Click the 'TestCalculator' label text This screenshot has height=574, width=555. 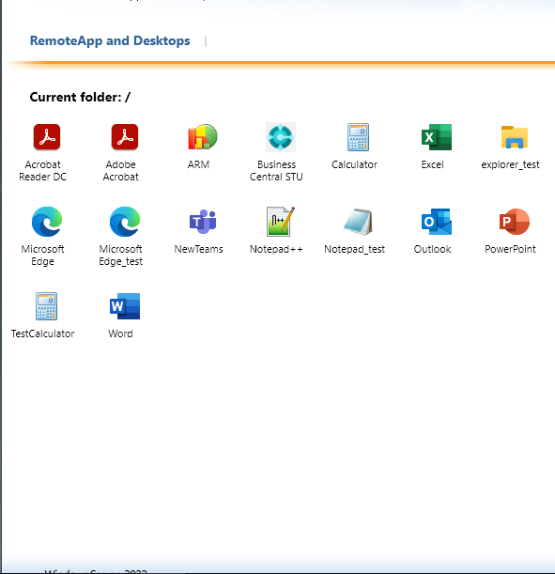point(43,334)
